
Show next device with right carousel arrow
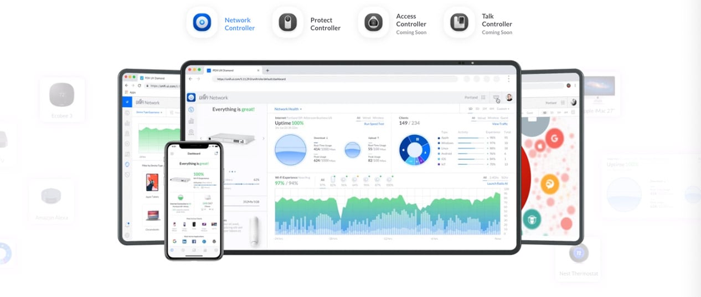tap(263, 138)
